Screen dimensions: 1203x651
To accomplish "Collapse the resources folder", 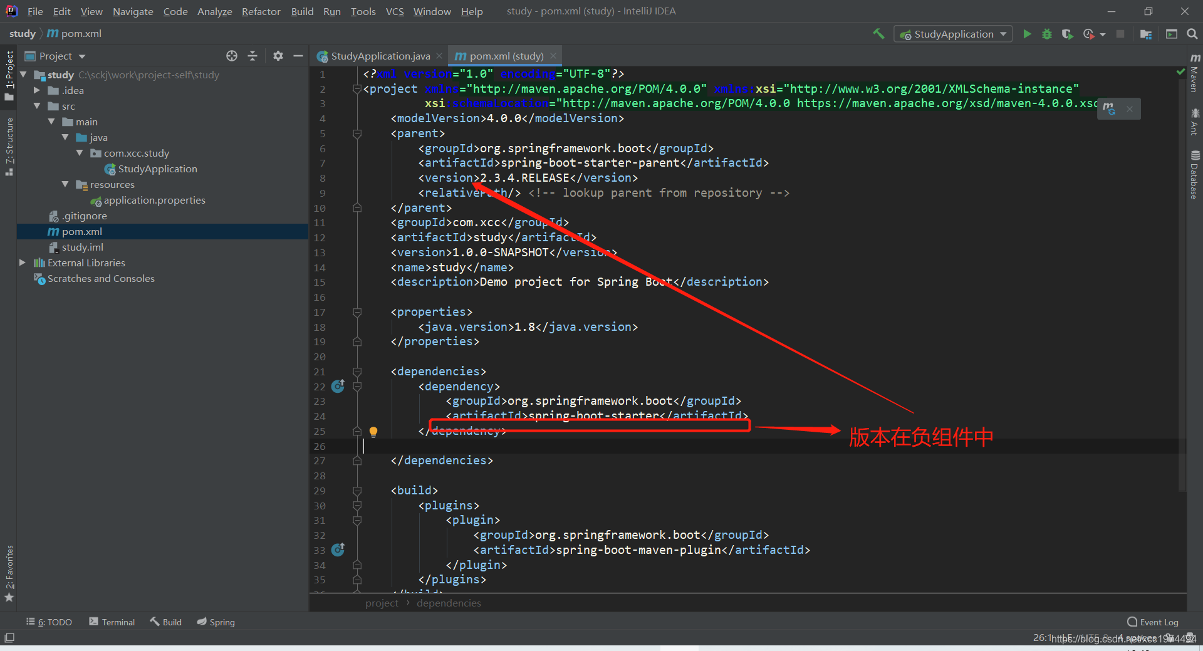I will pyautogui.click(x=65, y=184).
